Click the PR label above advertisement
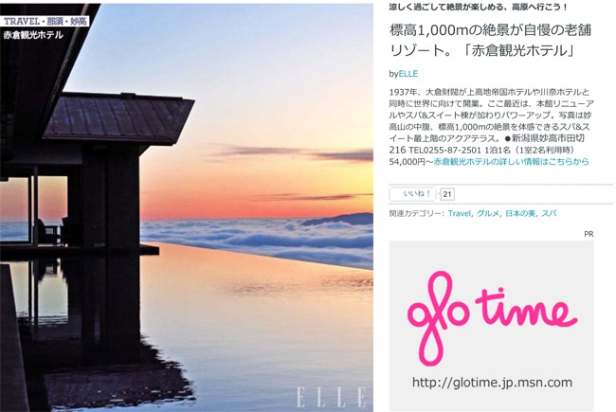This screenshot has width=616, height=412. [x=589, y=234]
